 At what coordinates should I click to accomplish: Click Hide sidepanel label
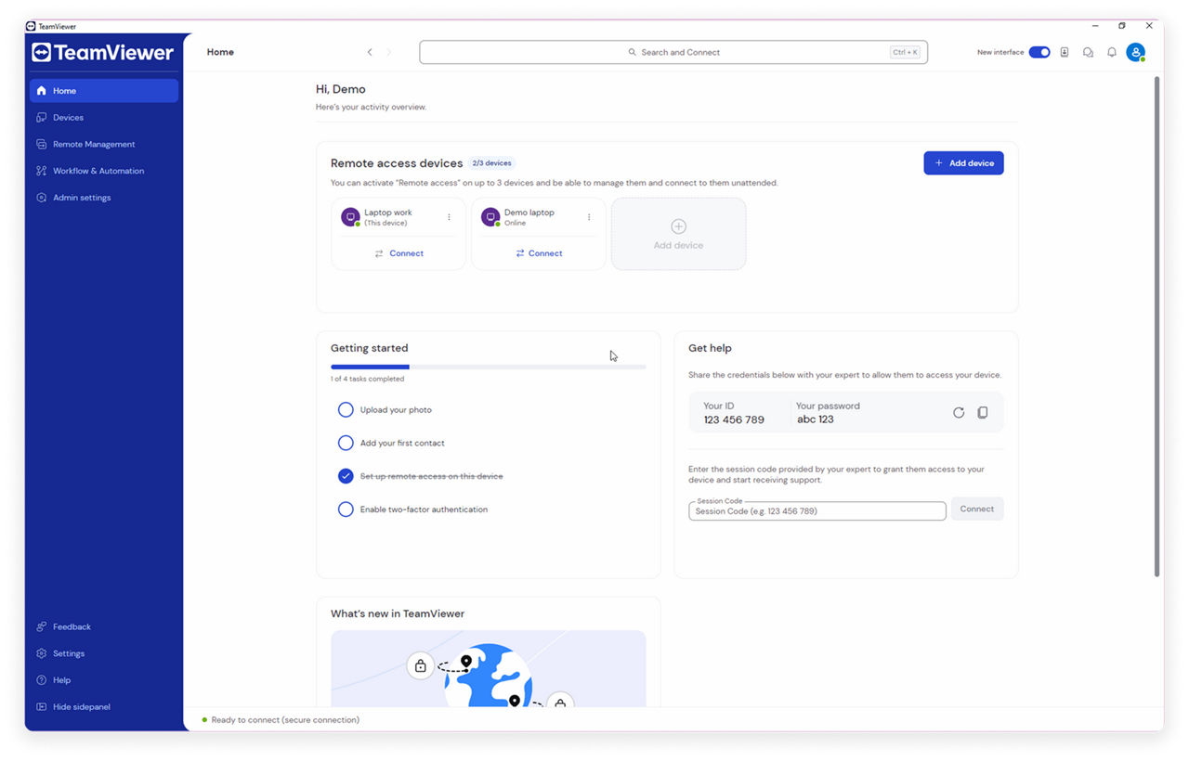[x=82, y=707]
